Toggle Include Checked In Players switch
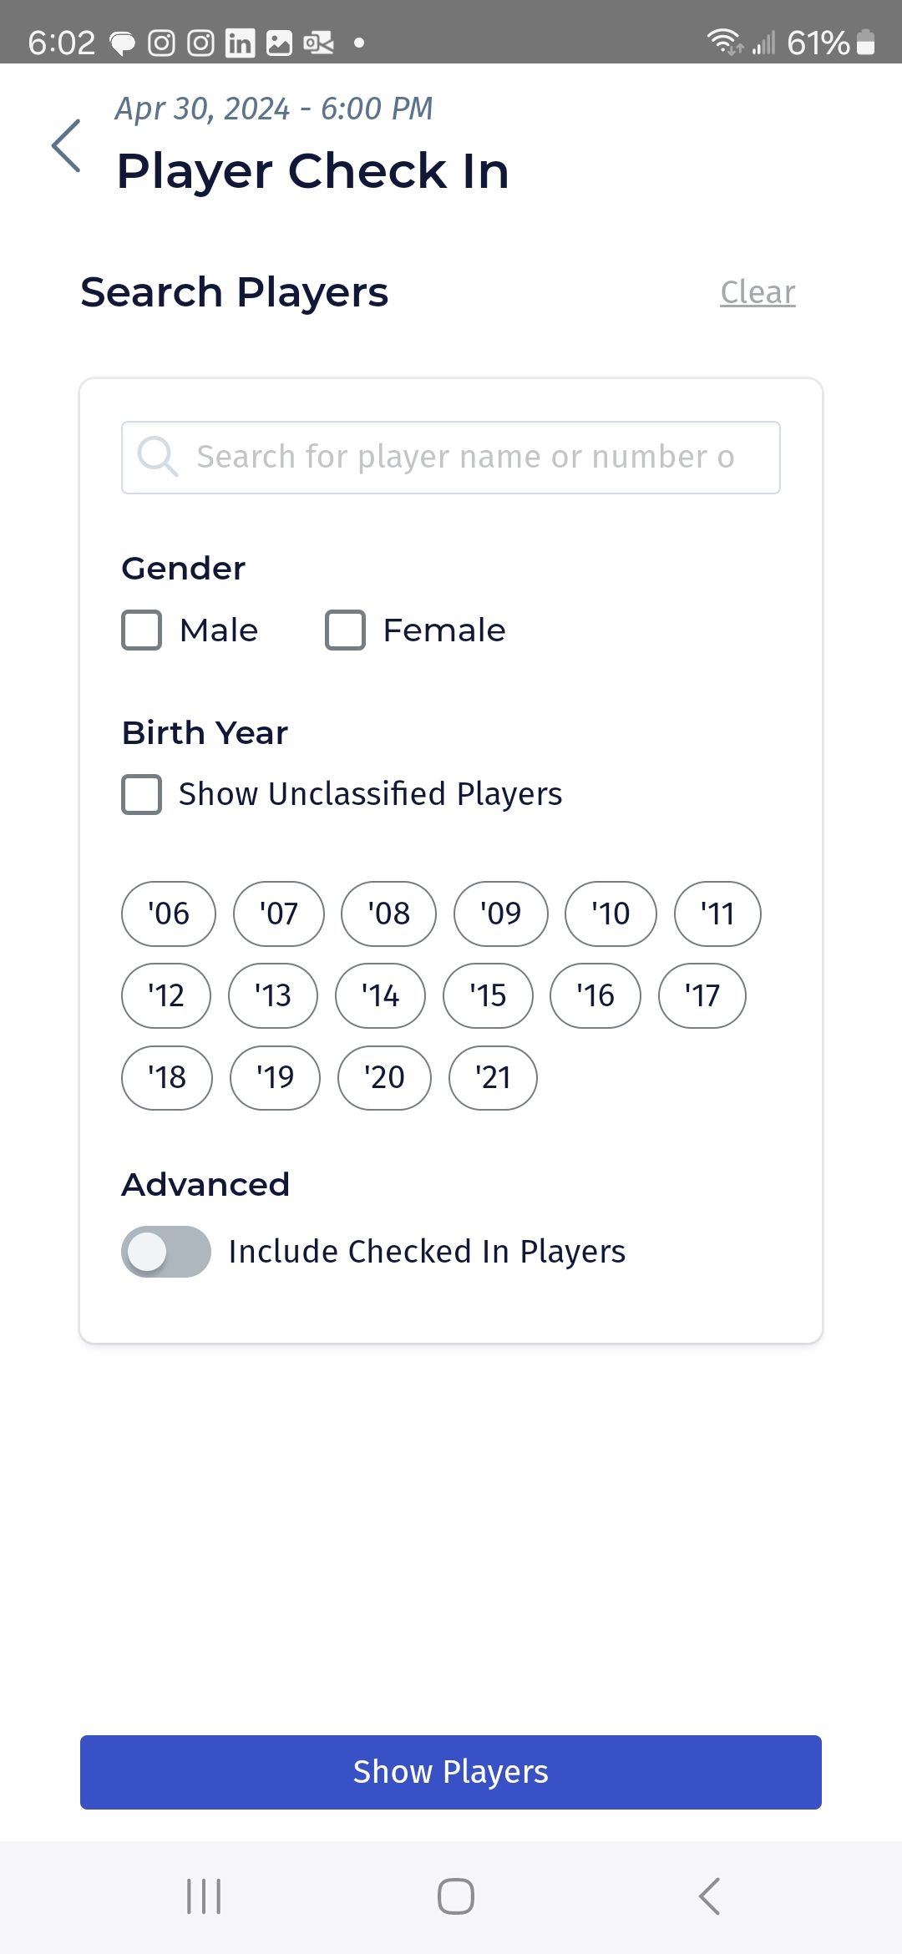 point(166,1252)
